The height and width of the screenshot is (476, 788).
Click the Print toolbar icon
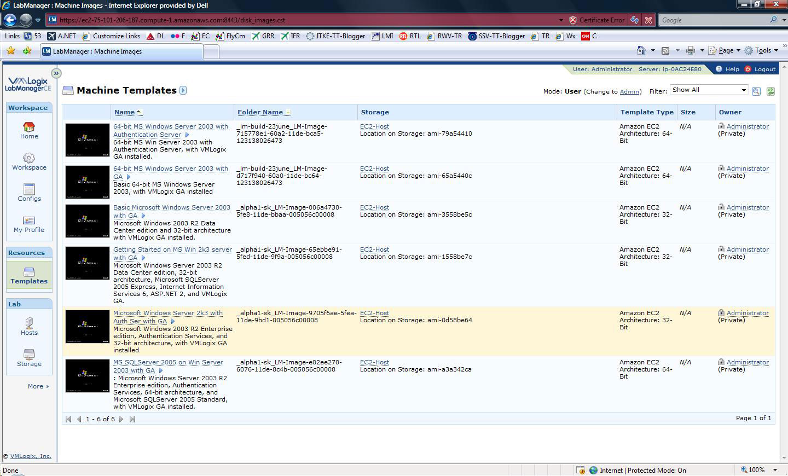[x=691, y=50]
